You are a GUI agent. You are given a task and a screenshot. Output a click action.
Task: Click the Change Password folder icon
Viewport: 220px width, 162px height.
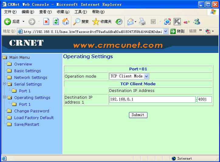click(x=9, y=111)
